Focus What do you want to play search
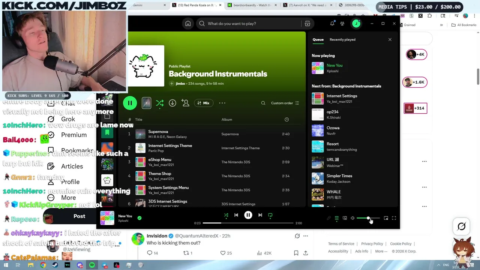This screenshot has width=480, height=270. click(x=249, y=24)
